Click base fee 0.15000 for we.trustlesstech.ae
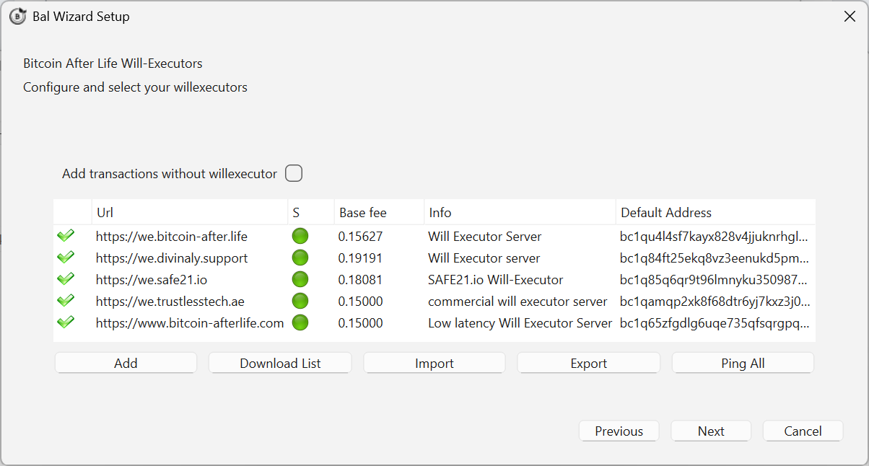869x466 pixels. pyautogui.click(x=361, y=301)
